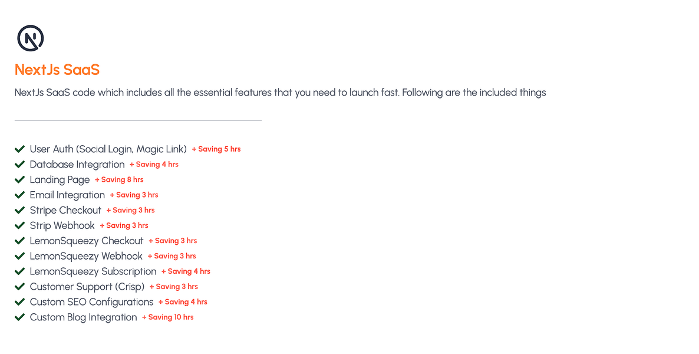
Task: Click checkmark icon beside Stripe Checkout
Action: [x=19, y=210]
